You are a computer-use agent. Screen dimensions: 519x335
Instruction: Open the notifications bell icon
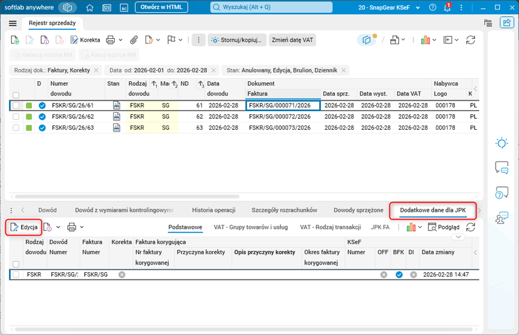447,8
